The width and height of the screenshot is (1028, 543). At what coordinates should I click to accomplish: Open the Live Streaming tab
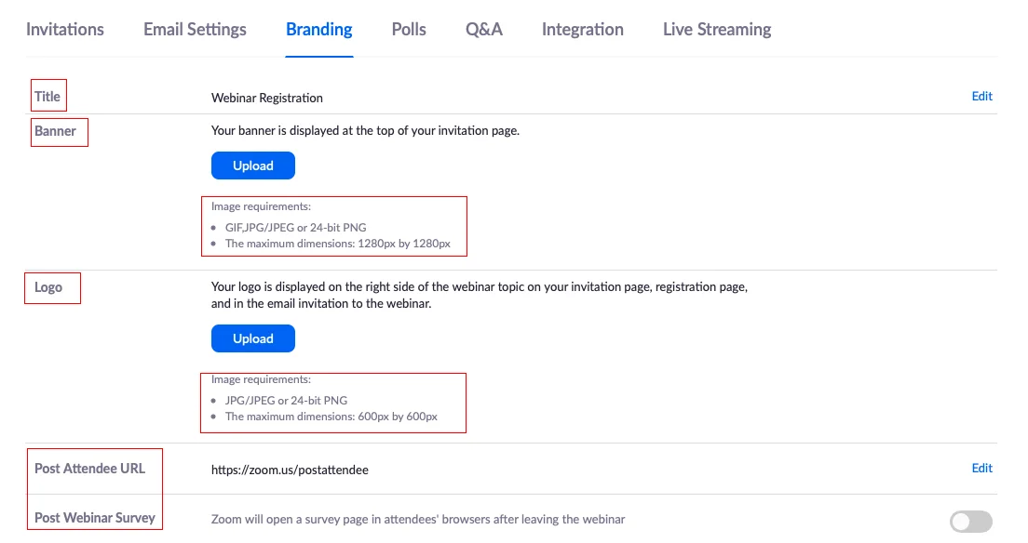716,29
